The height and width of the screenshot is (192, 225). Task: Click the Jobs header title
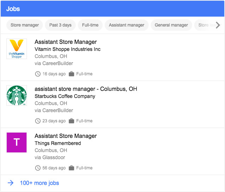[x=13, y=9]
